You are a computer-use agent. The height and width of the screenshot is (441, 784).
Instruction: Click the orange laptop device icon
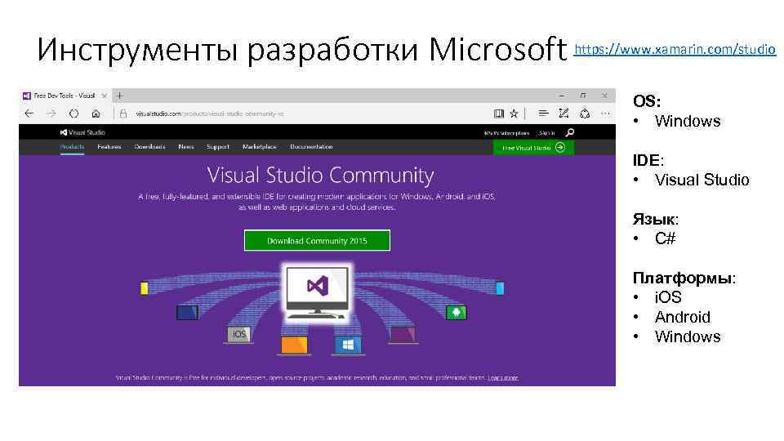point(294,345)
